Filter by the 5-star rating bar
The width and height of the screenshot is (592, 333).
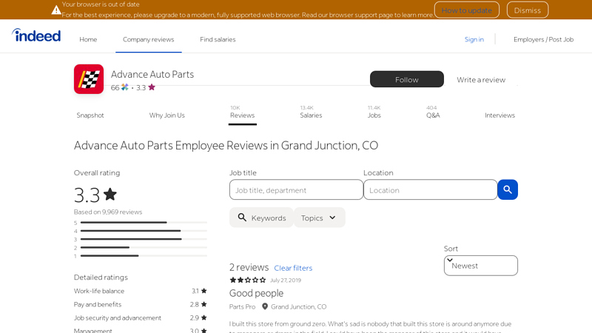pyautogui.click(x=141, y=223)
